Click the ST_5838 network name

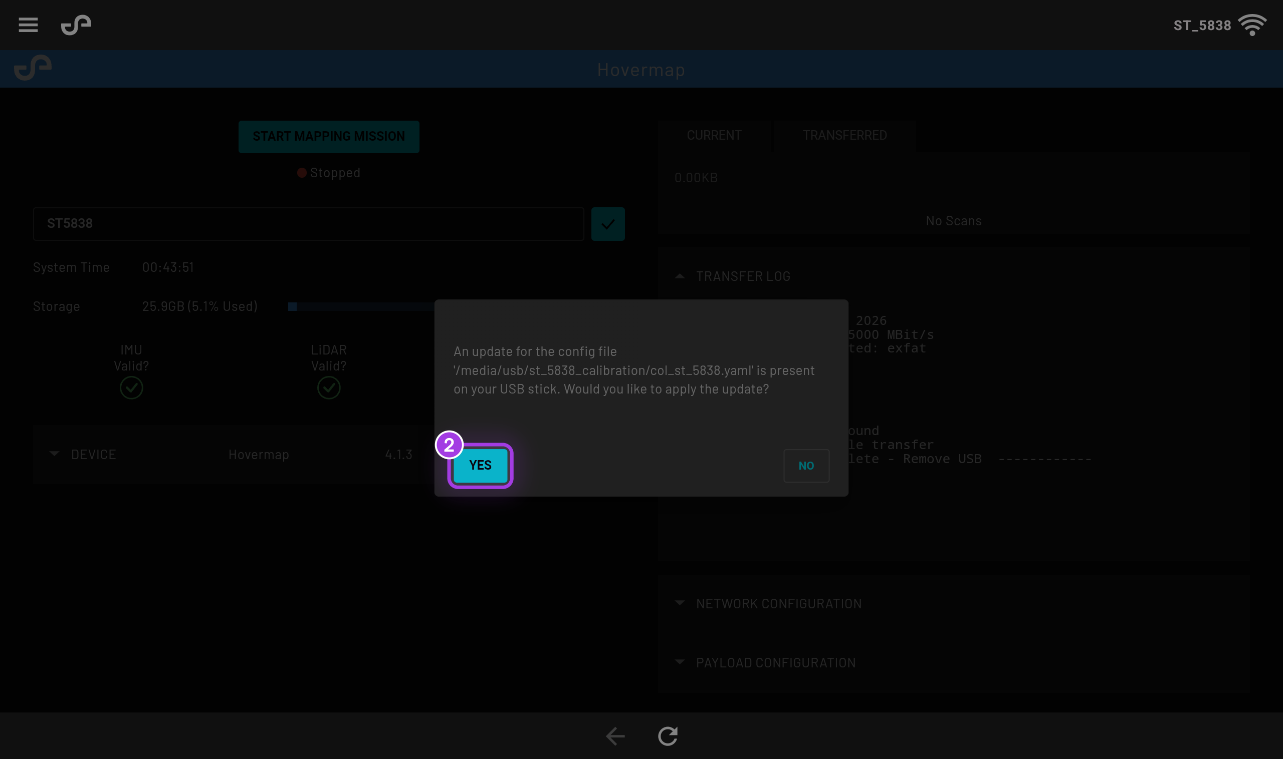coord(1202,26)
